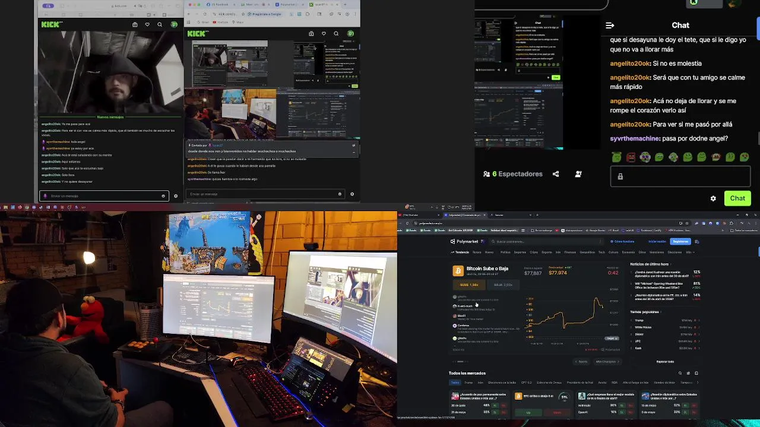Open gift icon in middle Kick window header

pyautogui.click(x=311, y=33)
